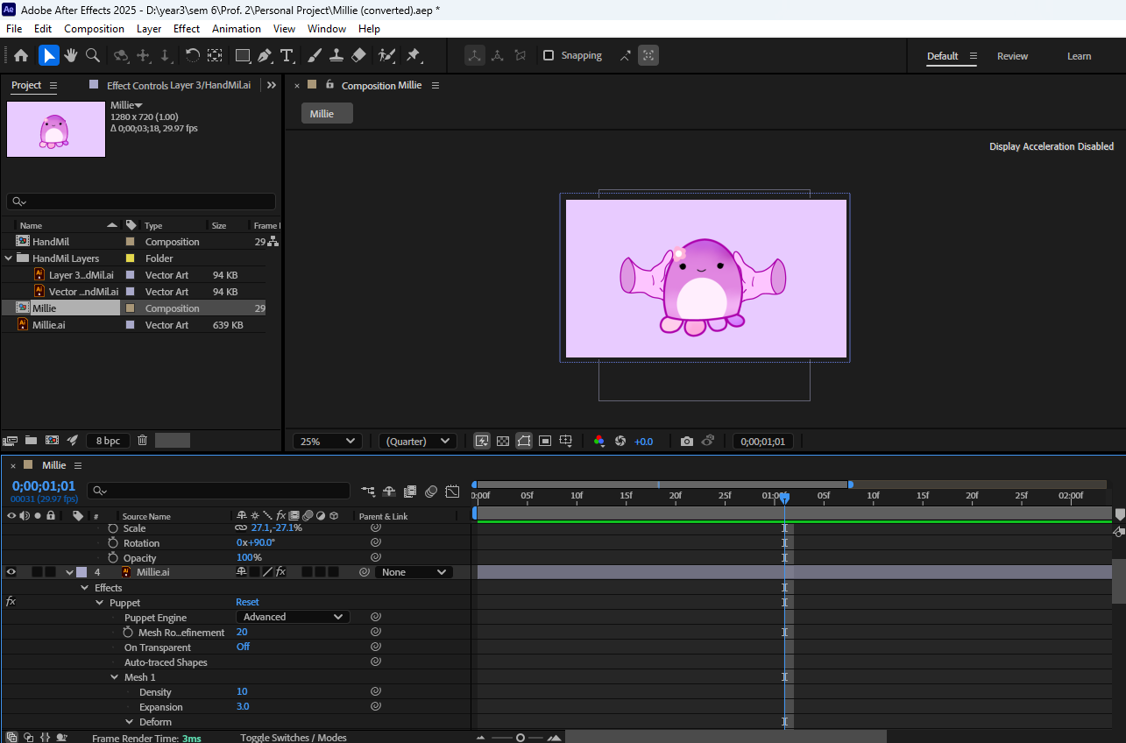The height and width of the screenshot is (743, 1126).
Task: Pick the Puppet Position Pin tool
Action: coord(413,55)
